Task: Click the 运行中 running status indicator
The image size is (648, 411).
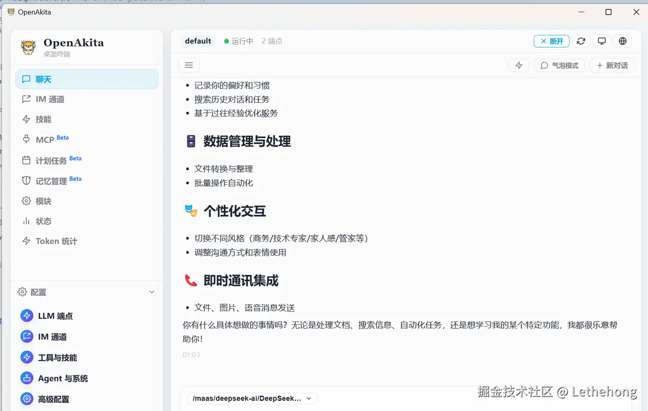Action: tap(239, 41)
